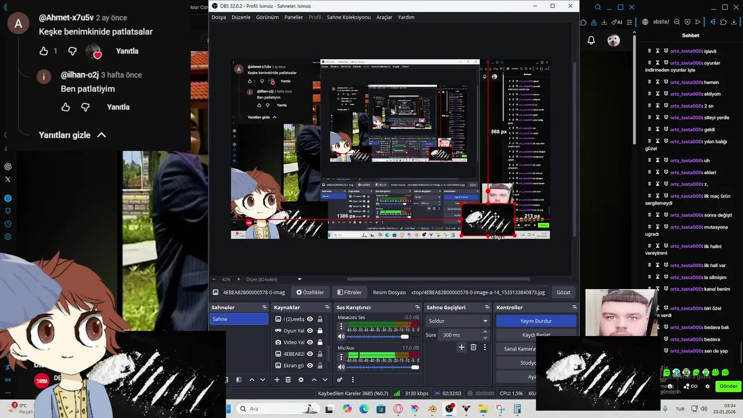743x418 pixels.
Task: Open the dog profile avatar
Action: coord(614,40)
